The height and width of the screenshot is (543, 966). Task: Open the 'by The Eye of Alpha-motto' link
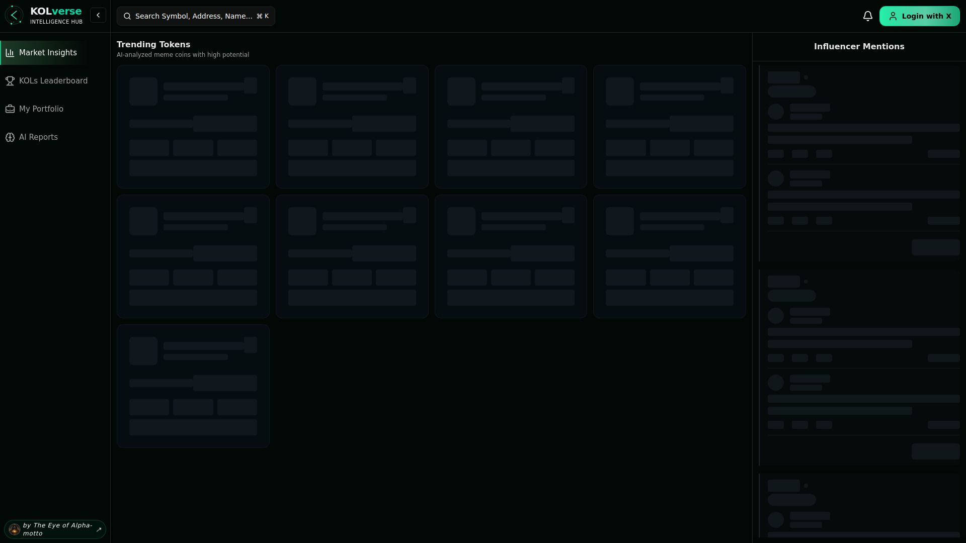[x=55, y=529]
